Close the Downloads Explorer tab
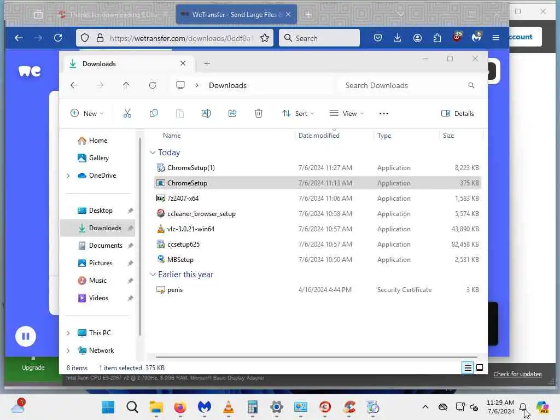This screenshot has height=420, width=560. coord(183,63)
